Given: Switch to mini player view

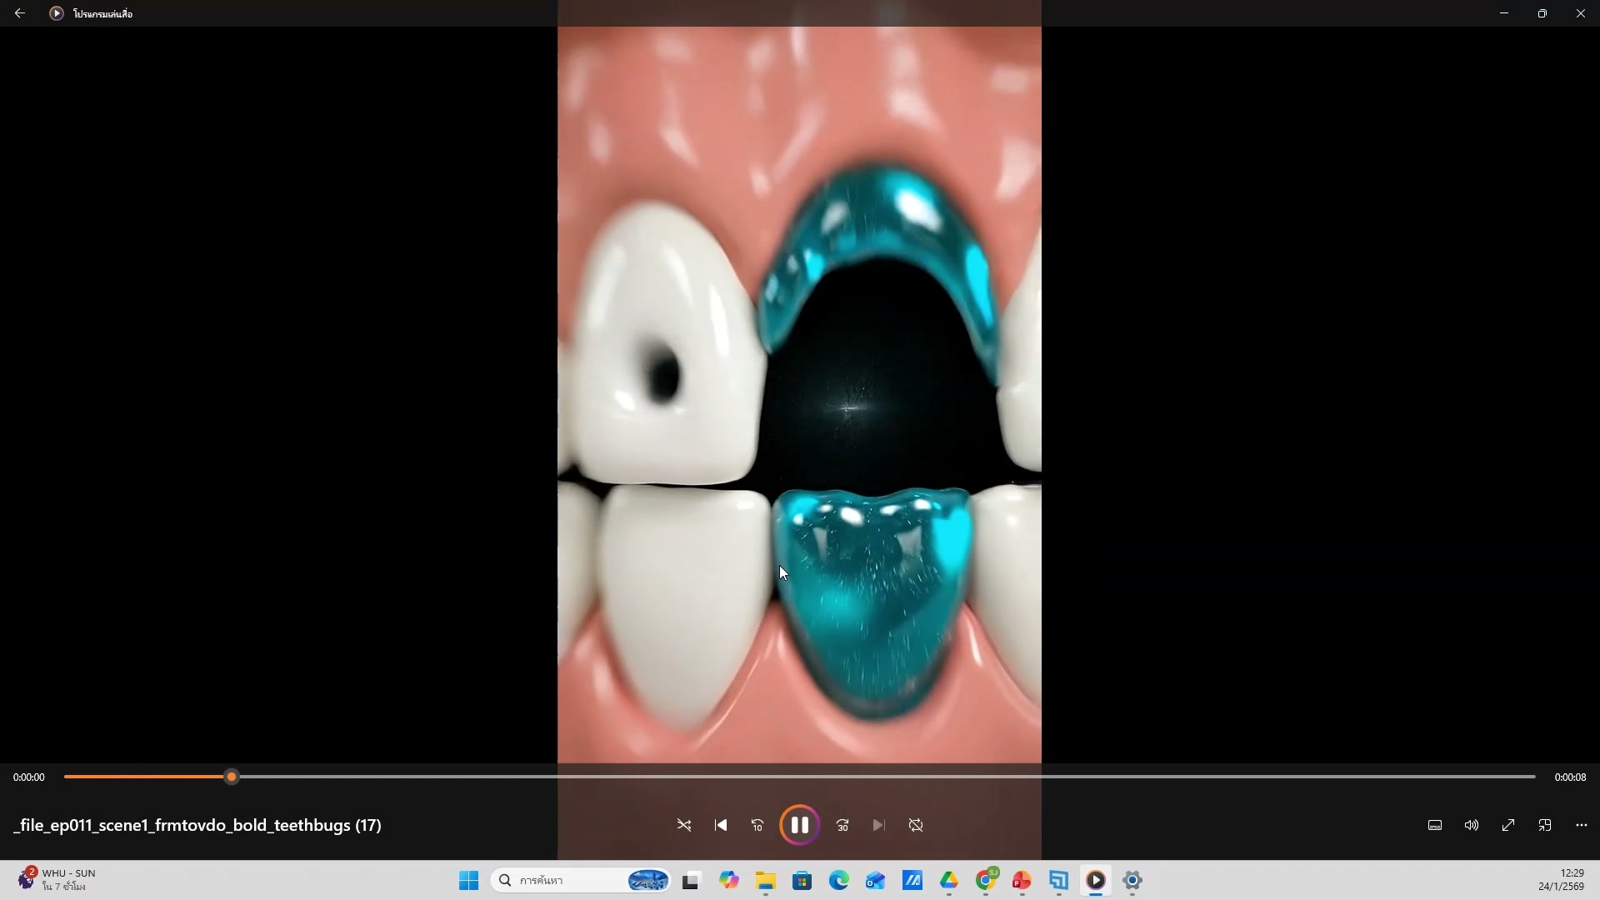Looking at the screenshot, I should click(x=1545, y=825).
